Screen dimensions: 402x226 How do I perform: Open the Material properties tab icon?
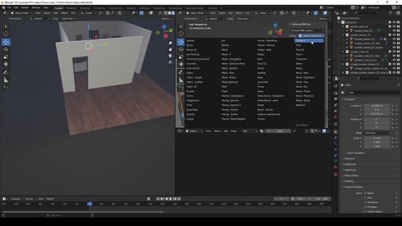(335, 167)
